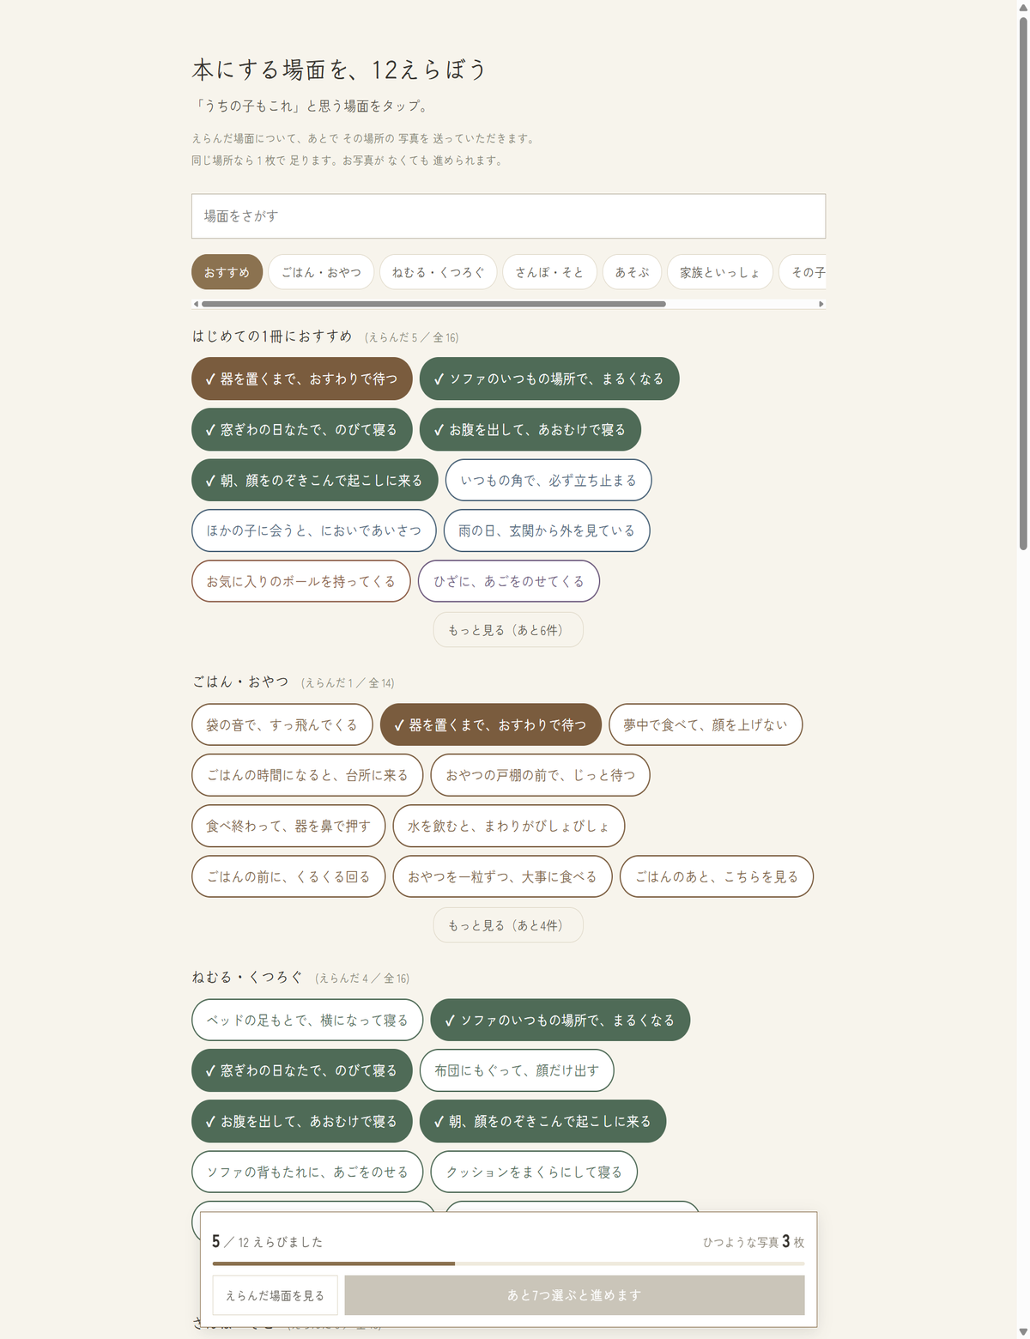Uncheck お腹を出して、あおむけで寝る under ねむる・くつろぐ
The height and width of the screenshot is (1339, 1030).
coord(302,1121)
